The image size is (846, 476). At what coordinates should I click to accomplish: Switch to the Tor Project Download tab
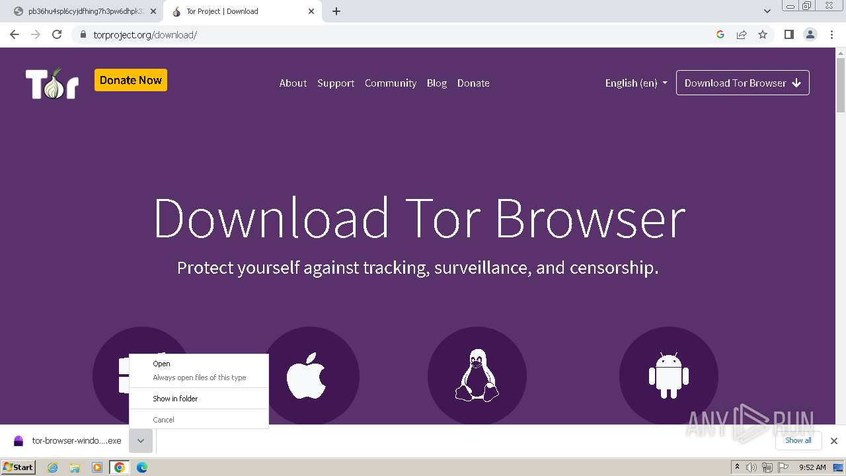243,11
